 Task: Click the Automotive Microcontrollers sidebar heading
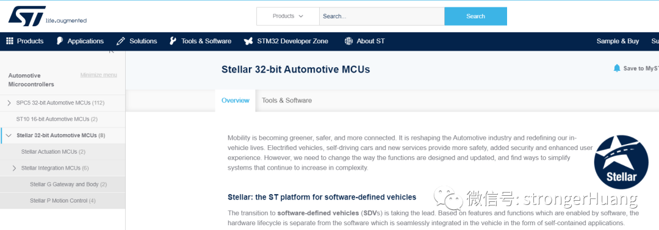(31, 80)
